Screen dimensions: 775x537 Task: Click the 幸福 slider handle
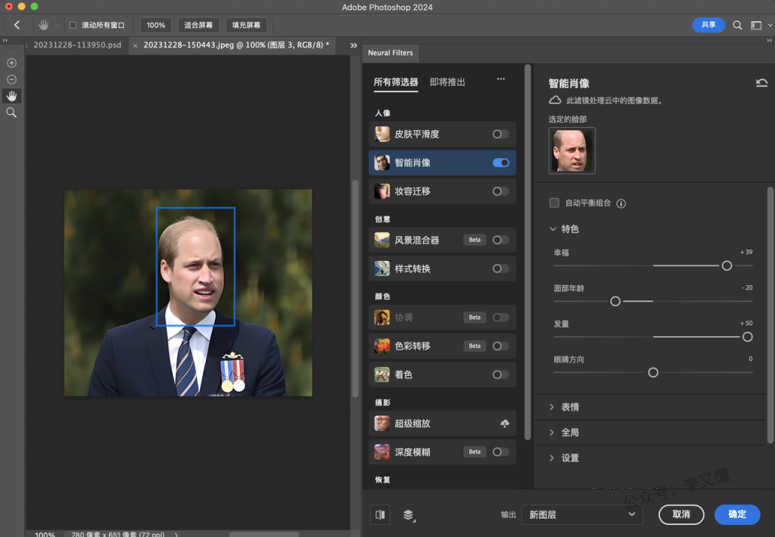click(x=727, y=265)
